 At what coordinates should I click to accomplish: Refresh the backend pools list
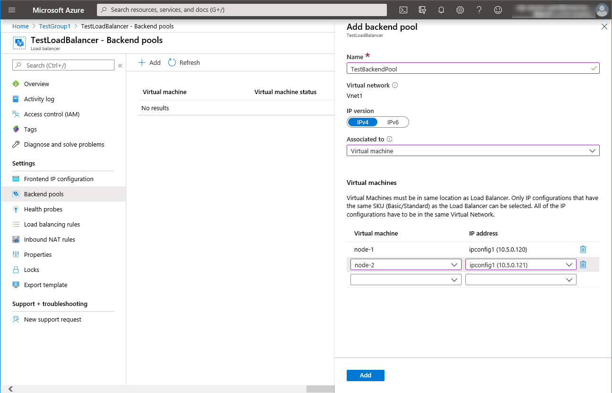[x=184, y=62]
